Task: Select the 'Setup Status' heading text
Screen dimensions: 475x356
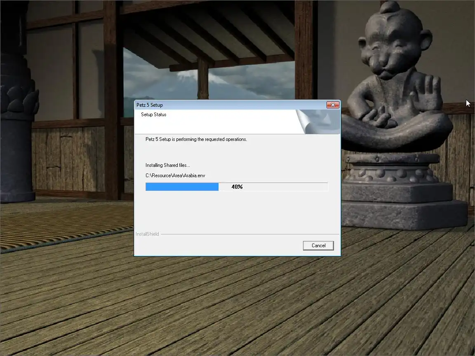Action: click(153, 115)
